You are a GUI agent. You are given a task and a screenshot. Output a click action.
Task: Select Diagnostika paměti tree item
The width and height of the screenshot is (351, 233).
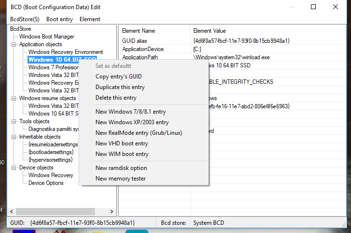coord(53,129)
